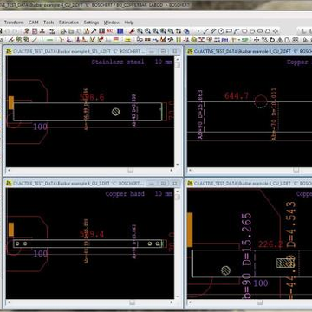
Task: Select the rectangle drawing tool
Action: click(229, 31)
